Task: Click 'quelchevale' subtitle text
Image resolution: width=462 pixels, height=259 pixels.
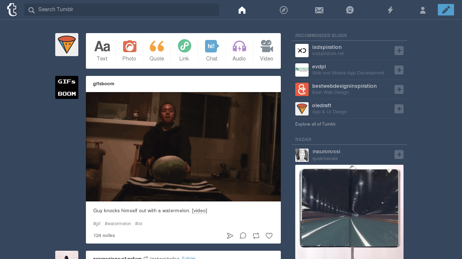Action: 325,159
